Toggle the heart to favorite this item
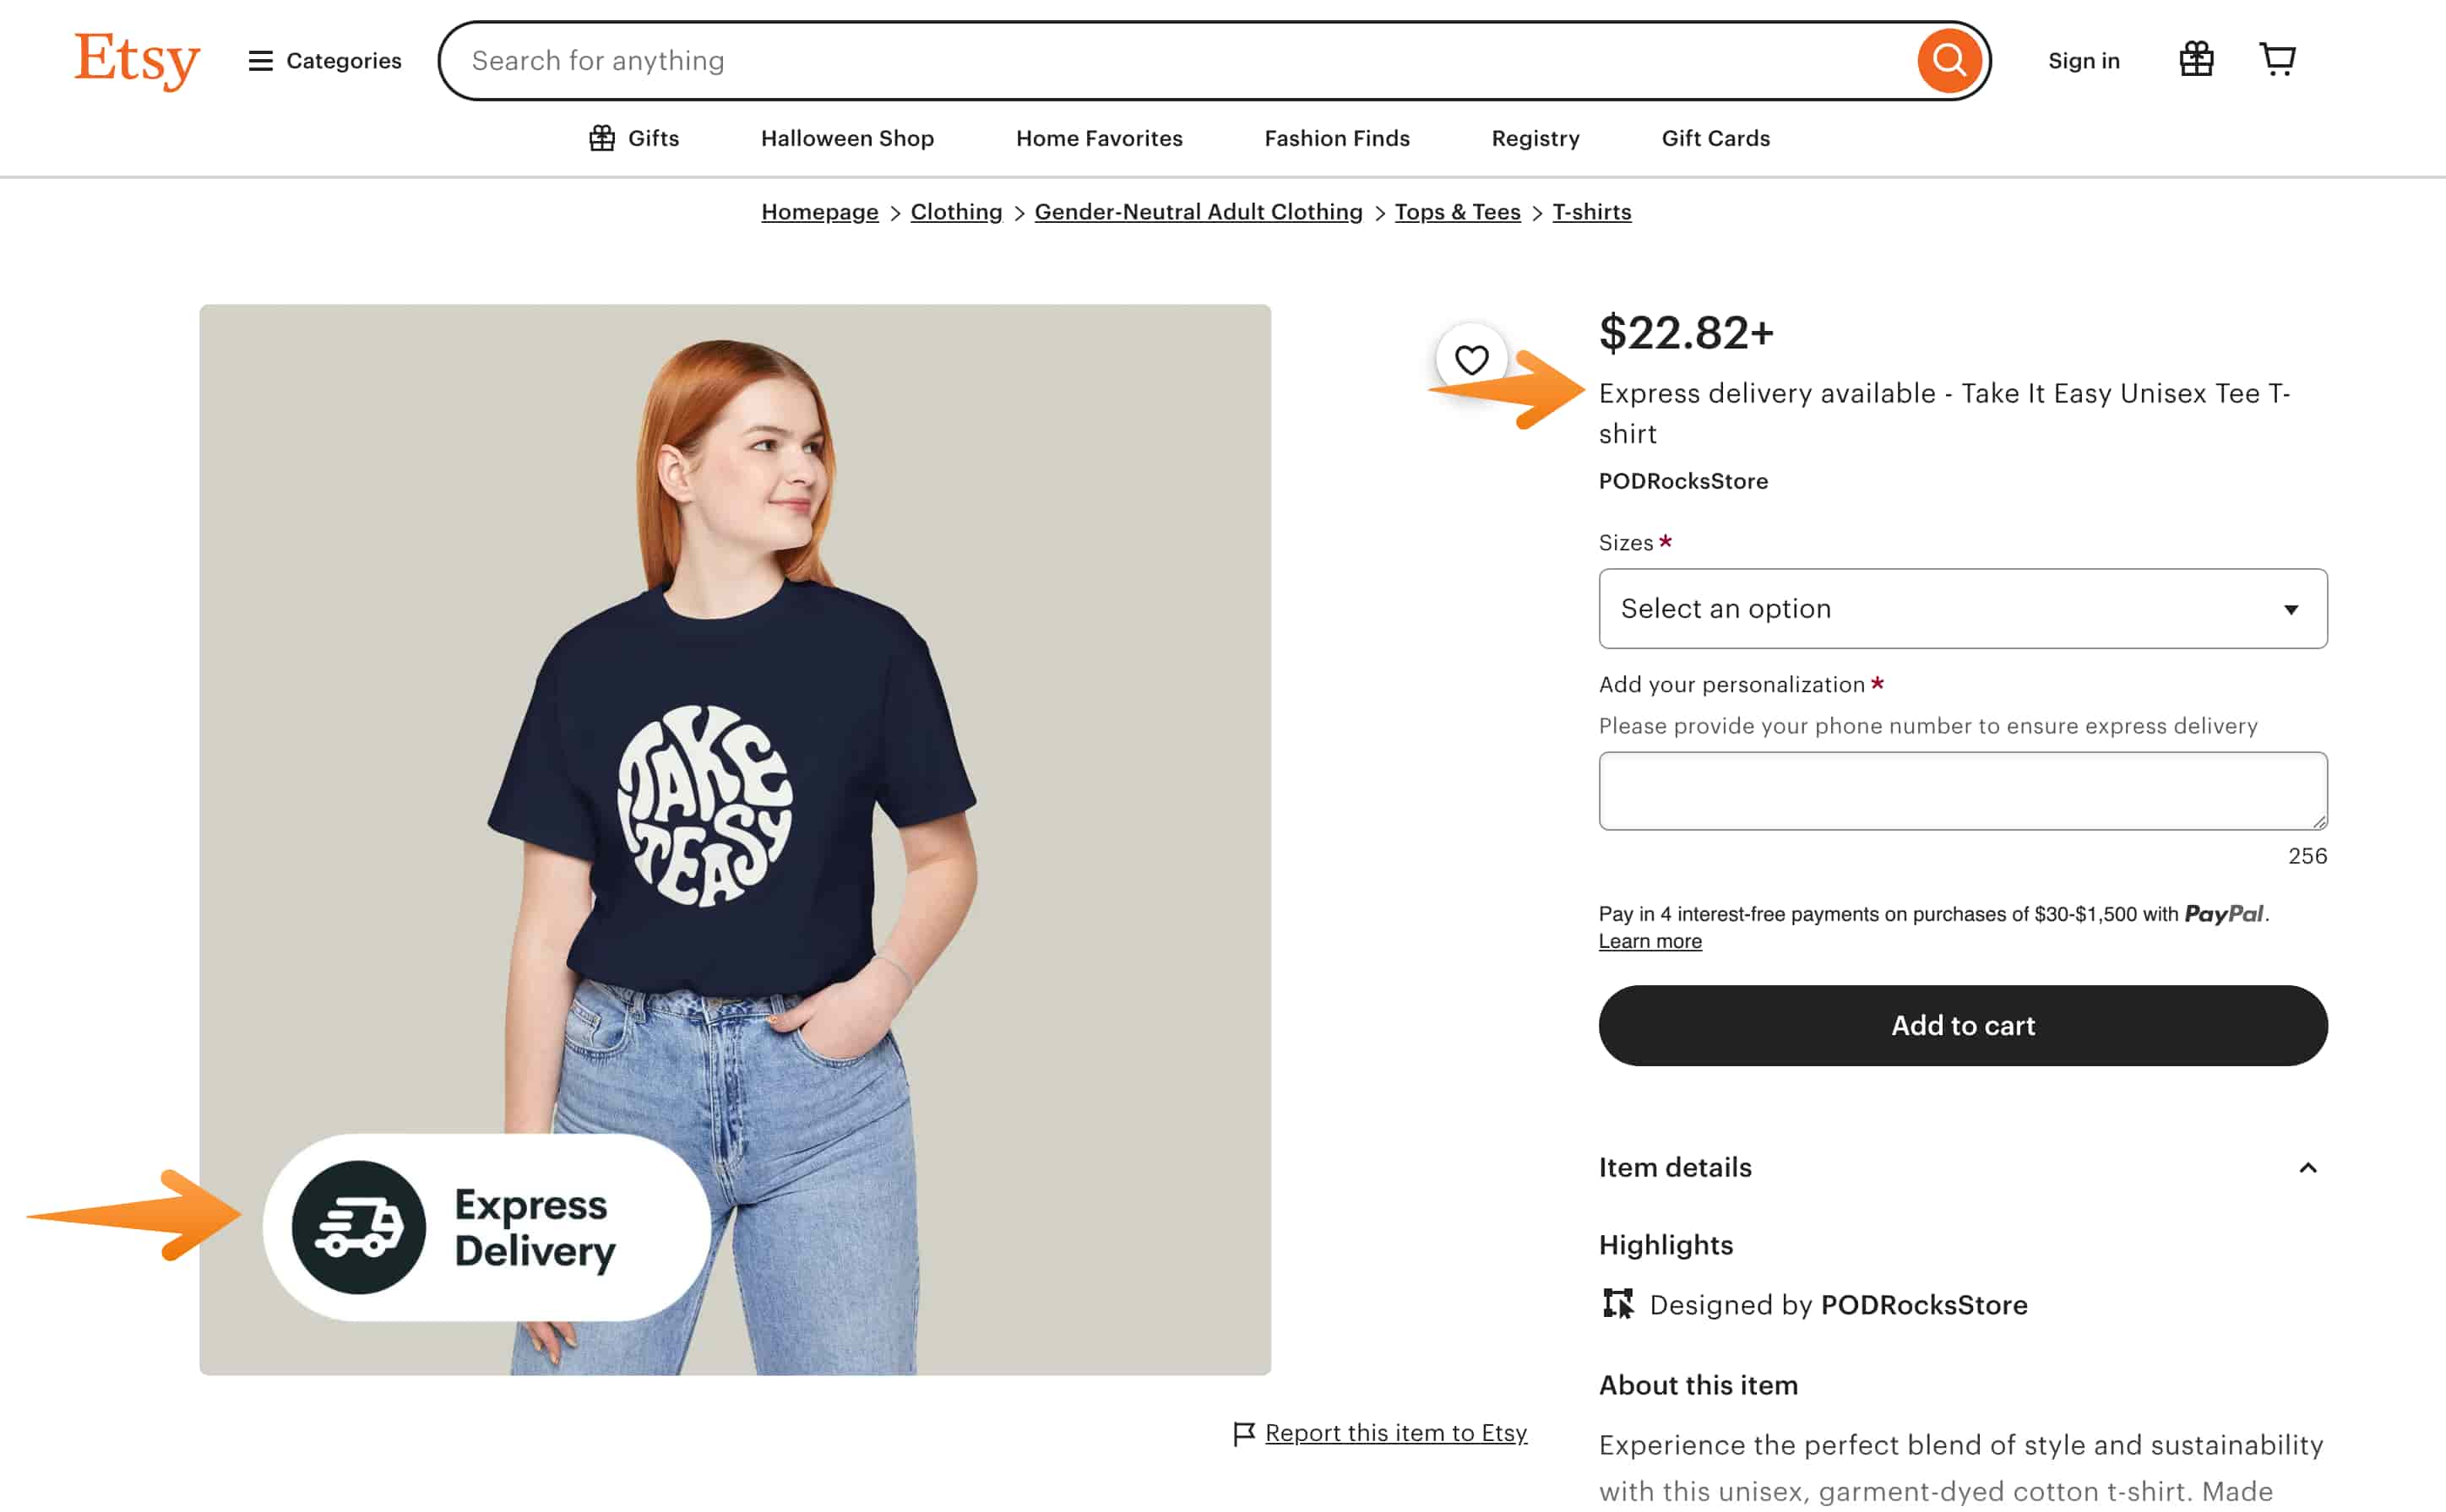 click(1470, 358)
